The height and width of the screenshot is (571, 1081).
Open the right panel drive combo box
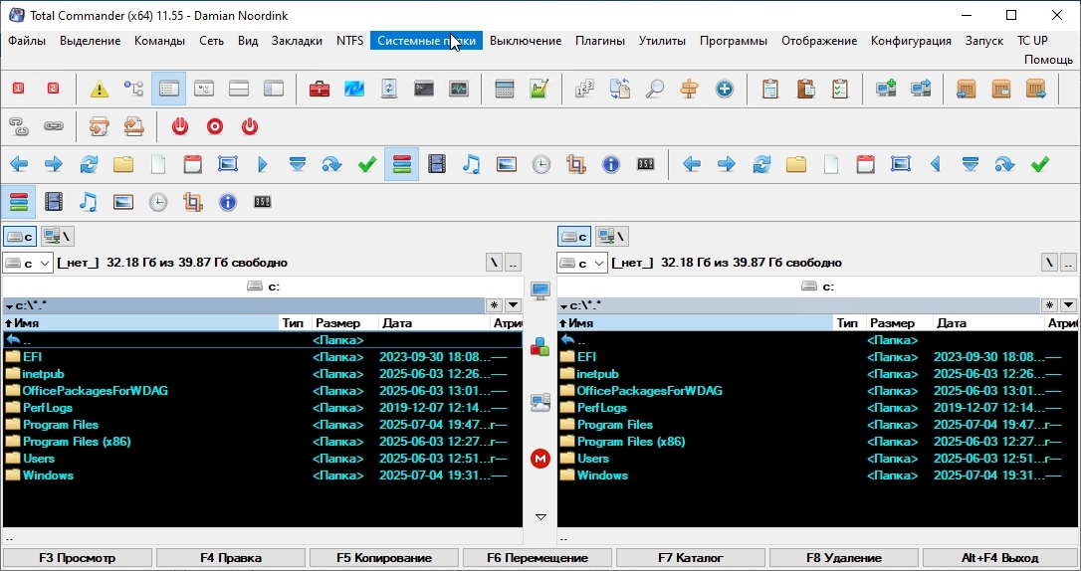click(582, 263)
